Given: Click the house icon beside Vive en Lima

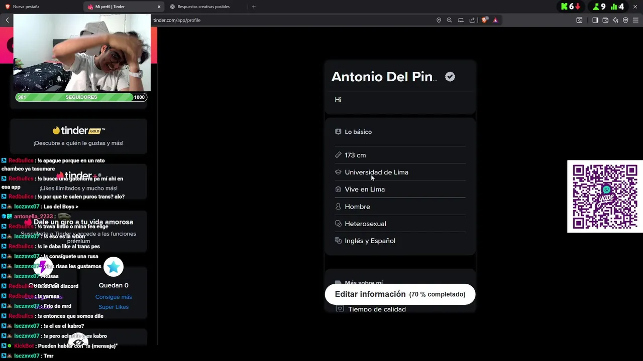Looking at the screenshot, I should [x=338, y=189].
